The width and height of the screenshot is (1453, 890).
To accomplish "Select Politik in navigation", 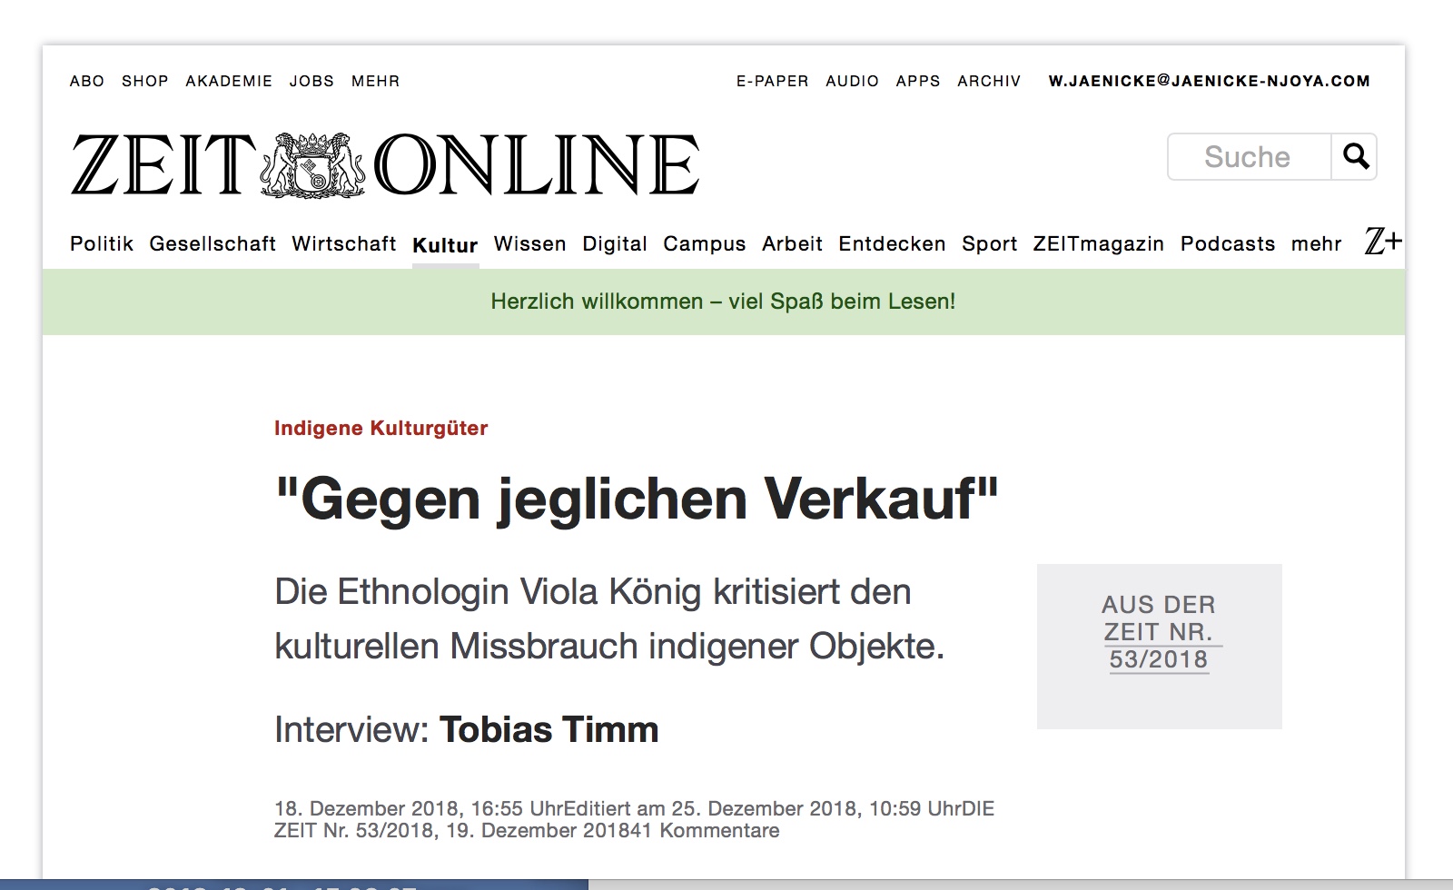I will coord(102,243).
